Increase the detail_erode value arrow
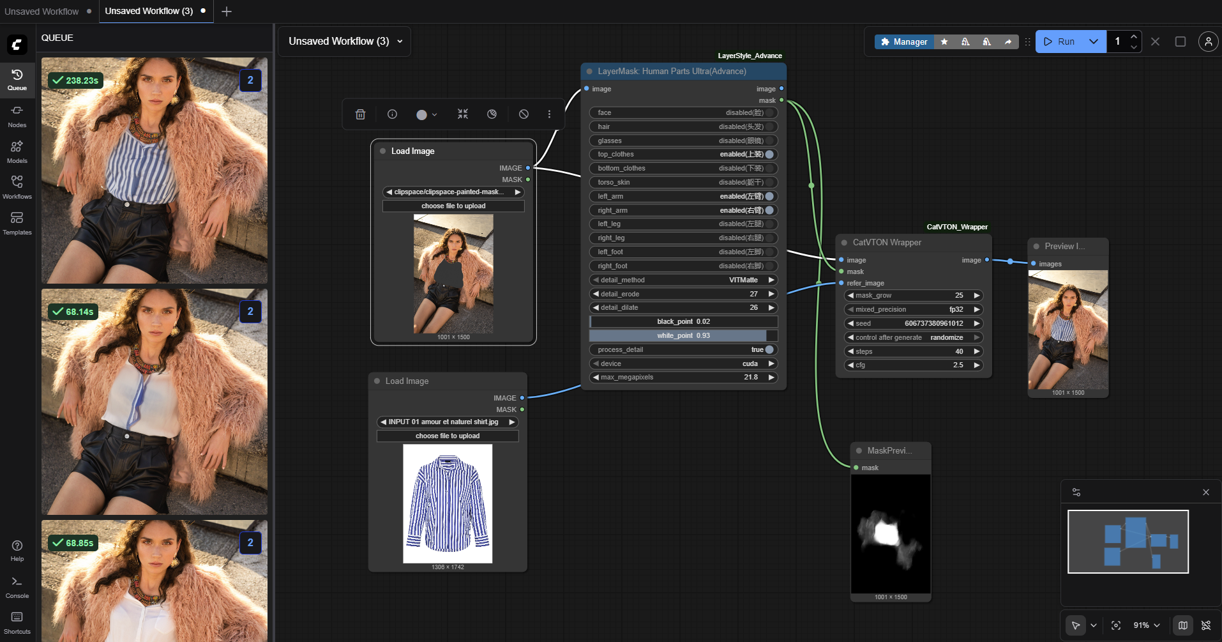This screenshot has height=642, width=1222. (771, 294)
